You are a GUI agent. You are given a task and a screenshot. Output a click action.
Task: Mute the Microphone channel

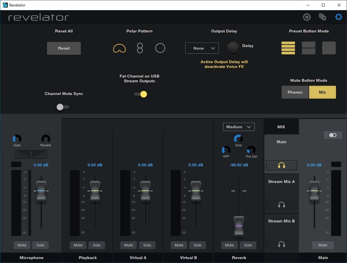pyautogui.click(x=22, y=245)
